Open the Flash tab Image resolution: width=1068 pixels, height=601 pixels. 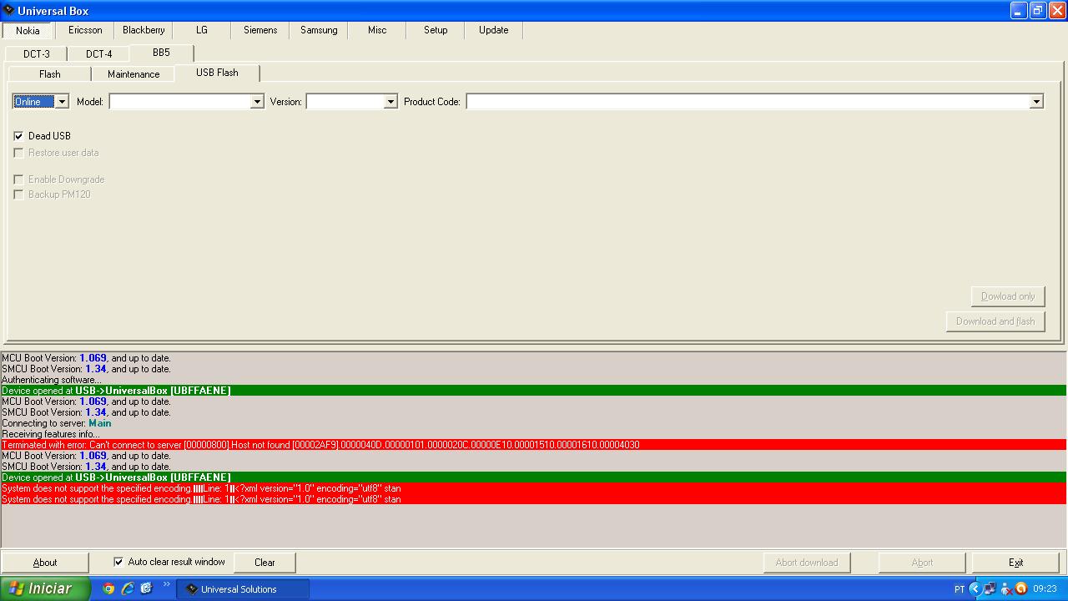click(x=50, y=74)
